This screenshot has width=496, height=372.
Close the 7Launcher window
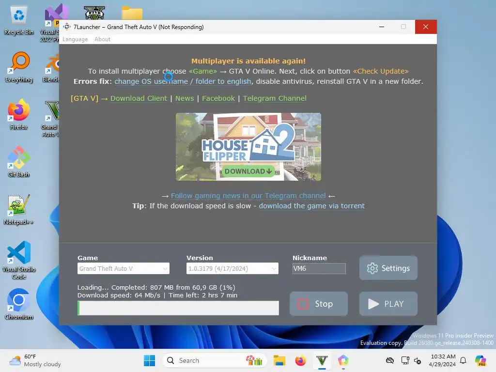426,27
